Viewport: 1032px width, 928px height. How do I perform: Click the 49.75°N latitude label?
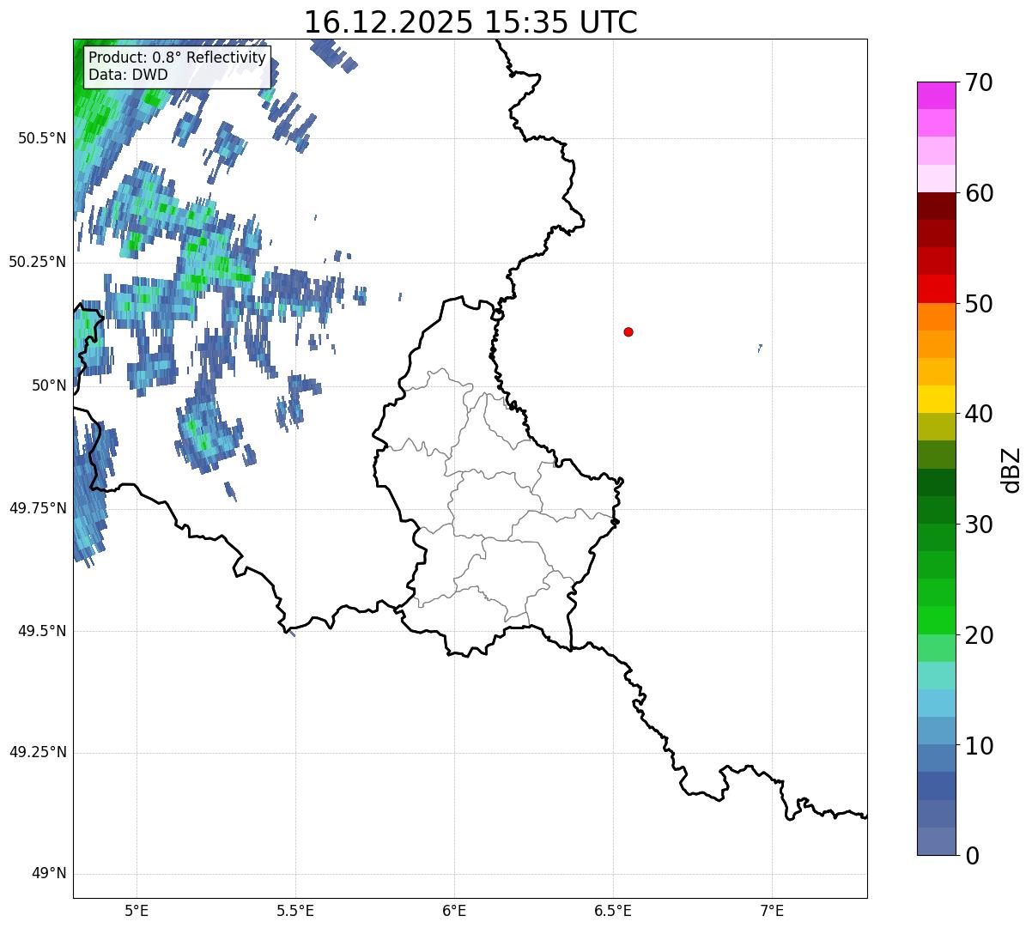tap(37, 508)
